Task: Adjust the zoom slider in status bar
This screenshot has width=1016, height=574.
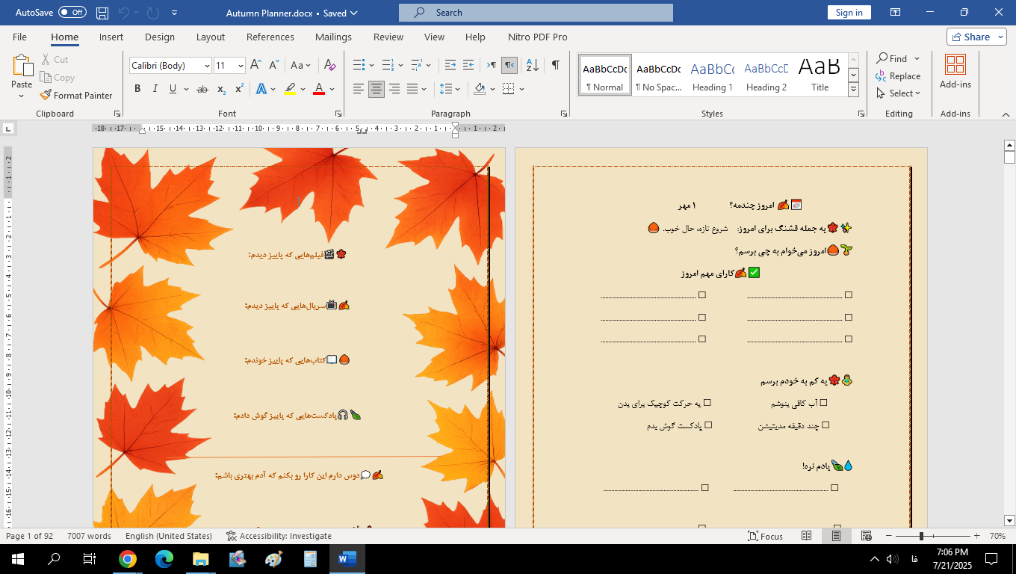Action: [x=921, y=536]
